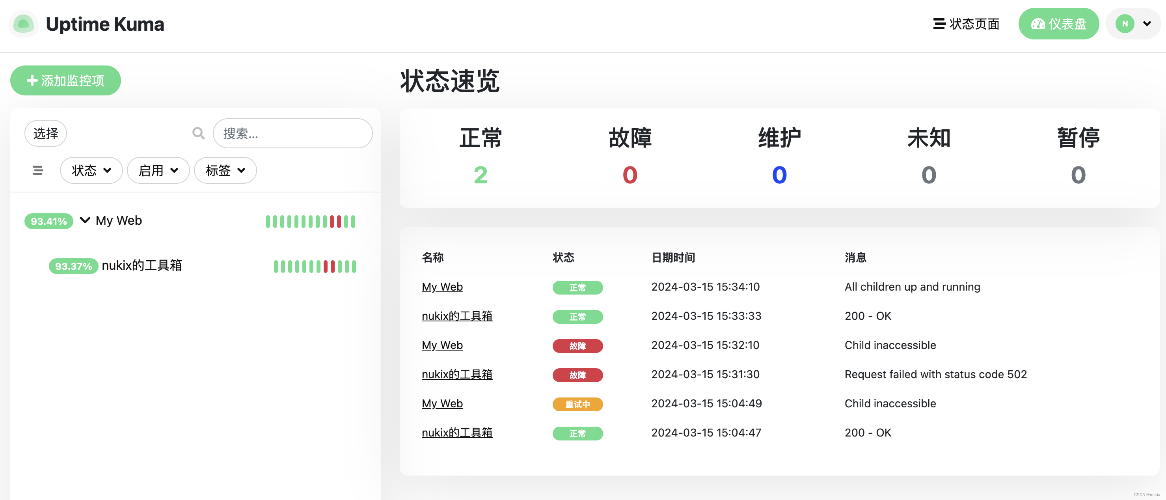The width and height of the screenshot is (1166, 500).
Task: Click the search magnifier icon
Action: (x=198, y=133)
